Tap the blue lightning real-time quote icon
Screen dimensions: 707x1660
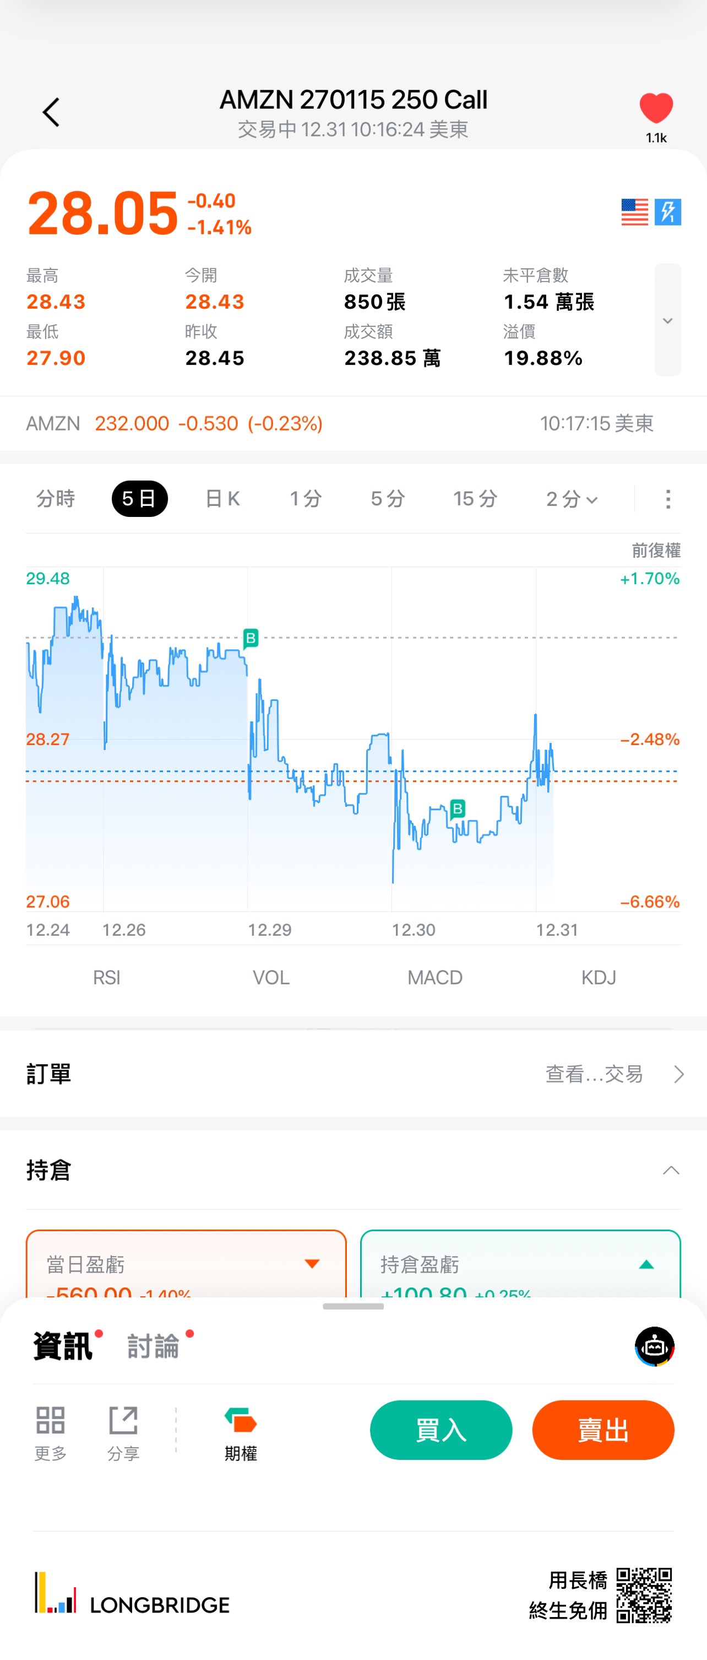click(668, 212)
